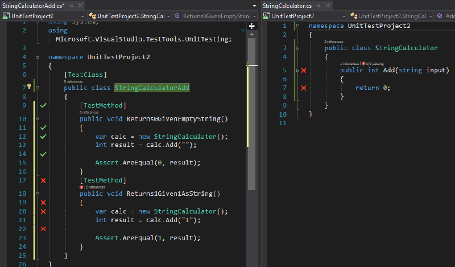Viewport: 455px width, 267px height.
Task: Collapse the StringCalculatorAdd class on line 7
Action: pos(37,88)
